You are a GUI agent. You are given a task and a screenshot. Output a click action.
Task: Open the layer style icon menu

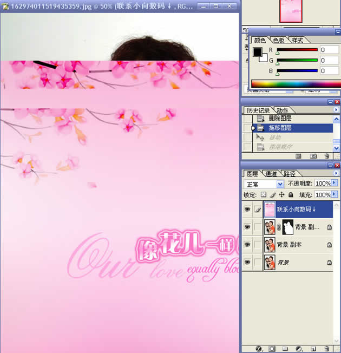click(x=259, y=349)
